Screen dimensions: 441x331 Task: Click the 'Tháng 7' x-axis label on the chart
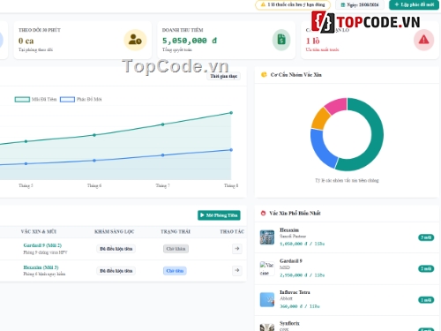(x=163, y=185)
